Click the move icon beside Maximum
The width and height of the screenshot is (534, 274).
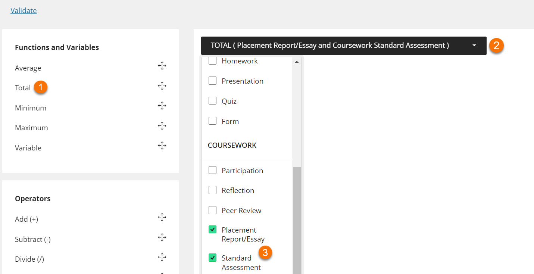tap(162, 126)
